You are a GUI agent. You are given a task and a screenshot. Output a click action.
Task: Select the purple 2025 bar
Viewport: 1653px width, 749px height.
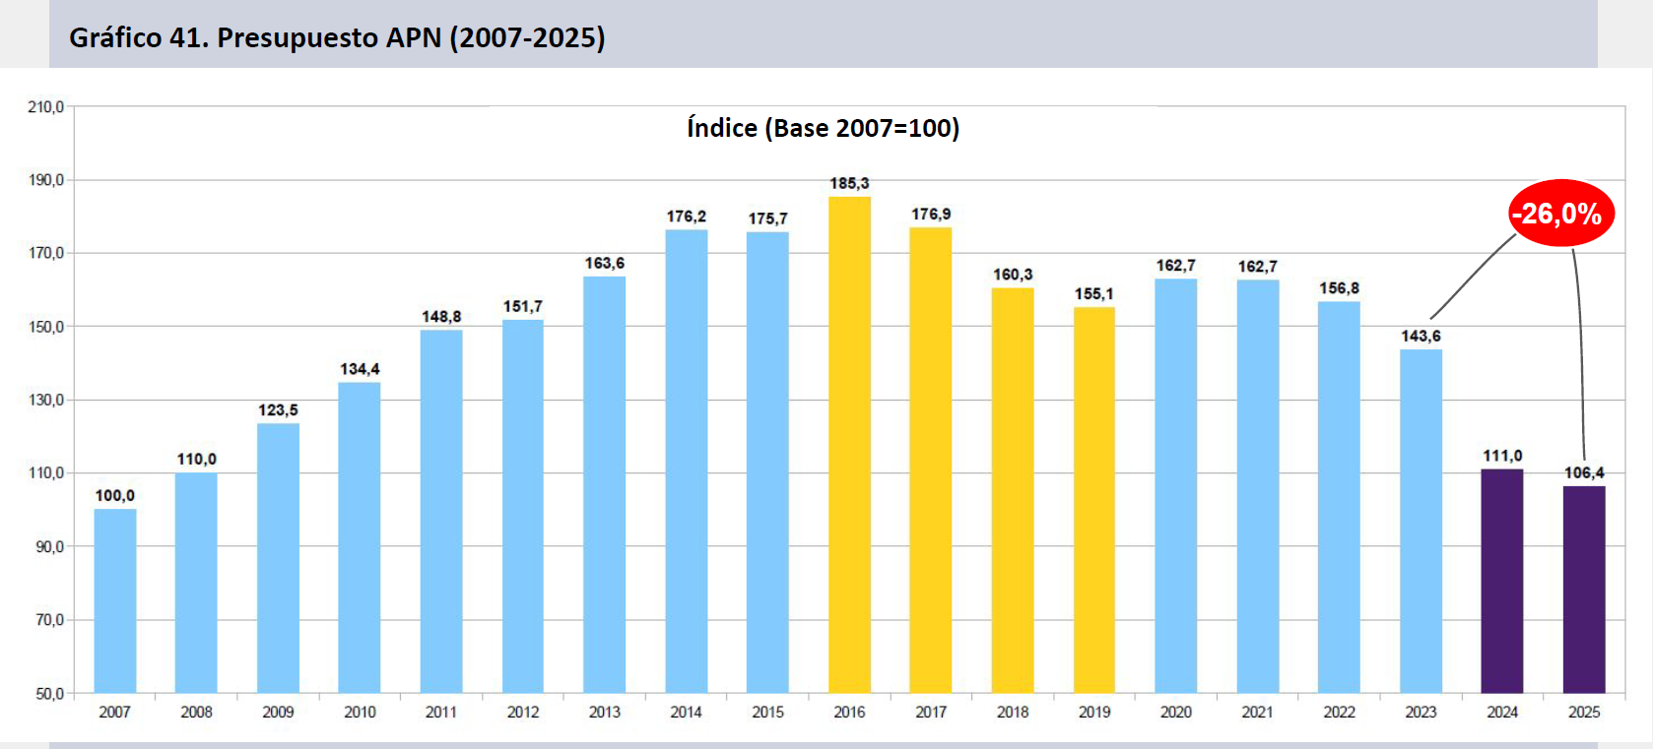point(1583,589)
